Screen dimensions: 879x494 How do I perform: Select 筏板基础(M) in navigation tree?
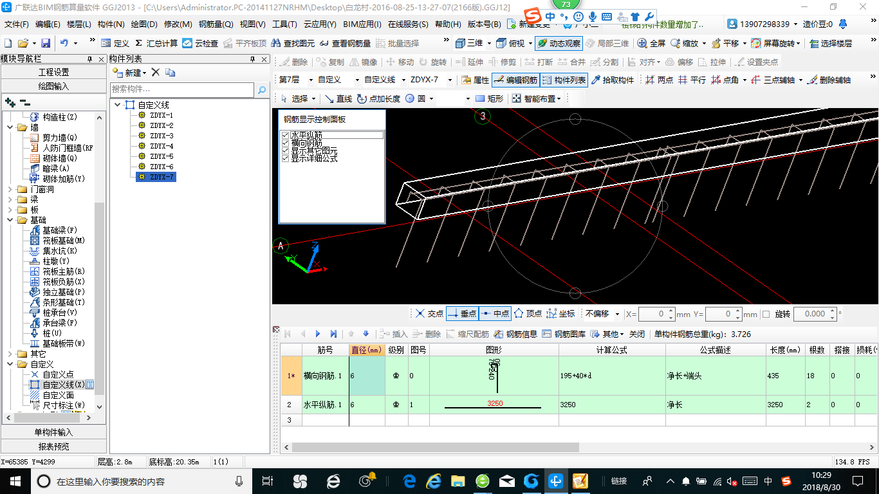pyautogui.click(x=64, y=241)
